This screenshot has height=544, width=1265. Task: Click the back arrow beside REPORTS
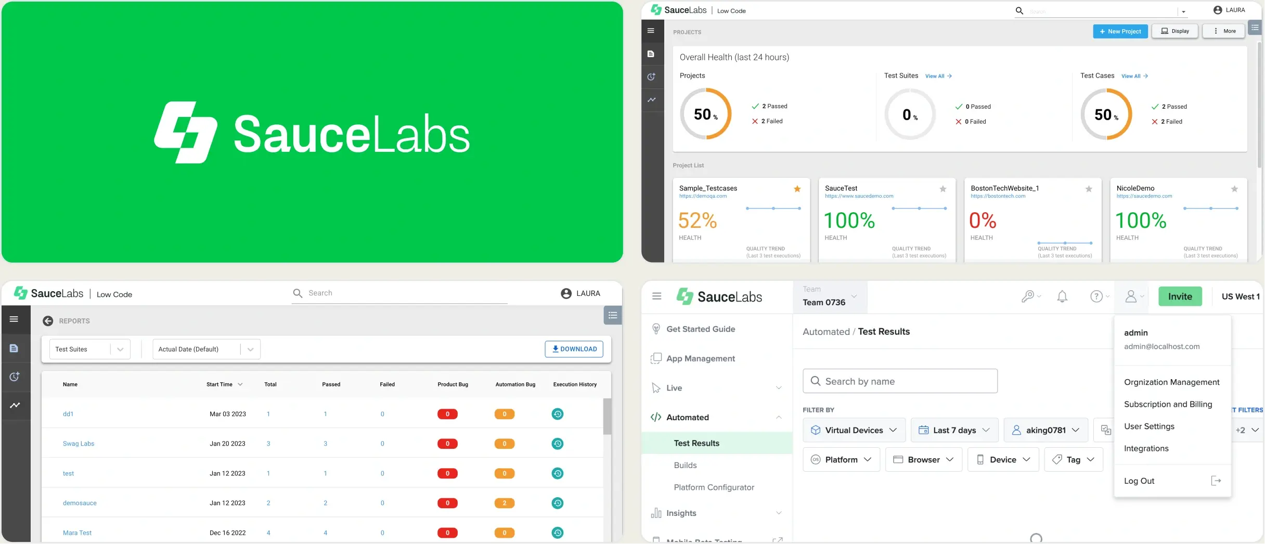(48, 321)
